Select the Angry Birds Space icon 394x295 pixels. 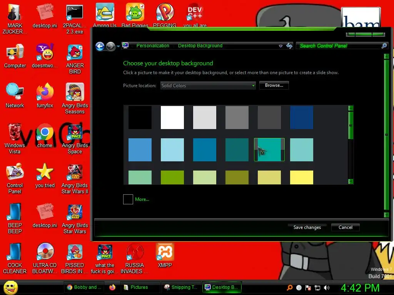pos(75,138)
